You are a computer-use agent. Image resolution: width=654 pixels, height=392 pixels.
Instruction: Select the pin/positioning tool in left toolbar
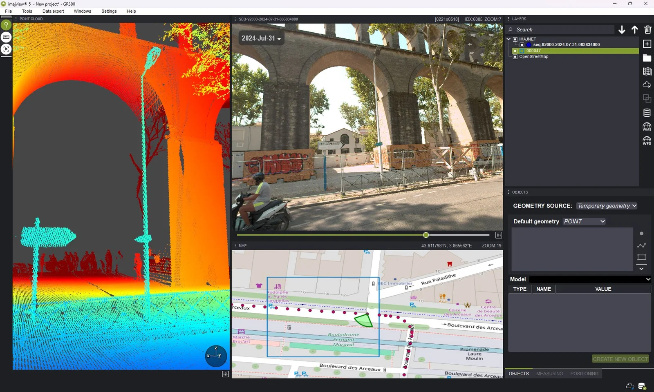coord(6,25)
